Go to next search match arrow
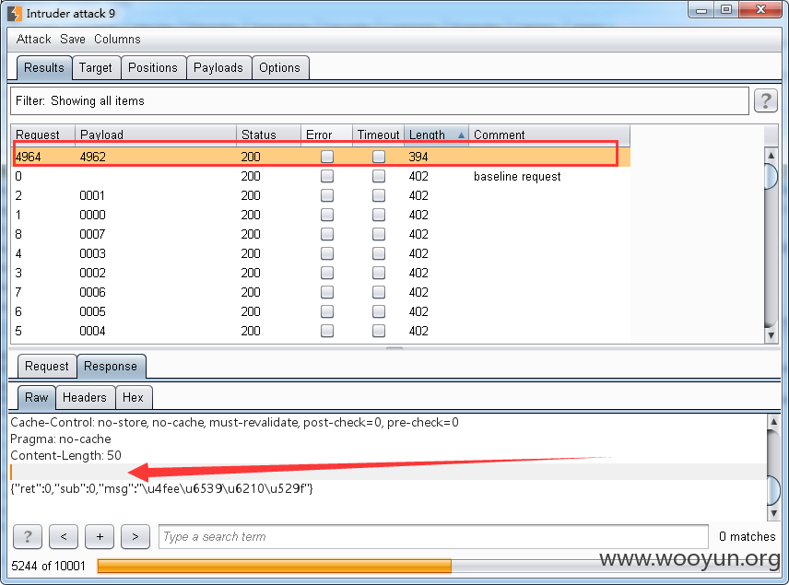This screenshot has width=789, height=585. pos(135,536)
